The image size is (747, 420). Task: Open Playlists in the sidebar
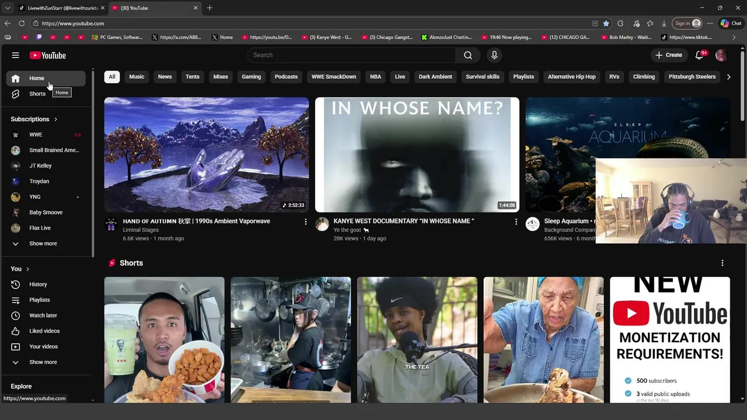point(47,300)
